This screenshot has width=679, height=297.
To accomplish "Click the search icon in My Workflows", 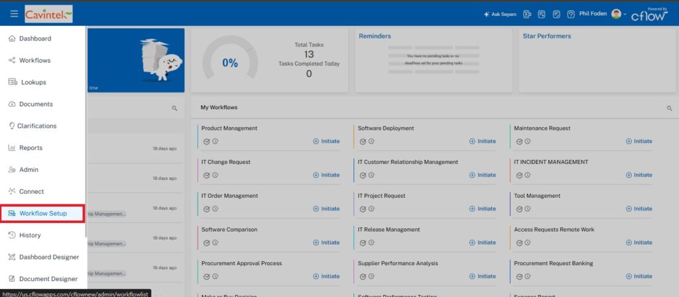I will pyautogui.click(x=669, y=108).
